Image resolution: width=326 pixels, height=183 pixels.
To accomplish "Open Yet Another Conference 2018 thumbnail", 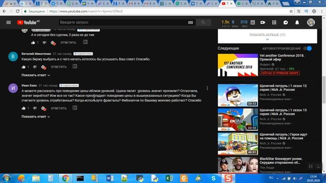I will point(238,65).
